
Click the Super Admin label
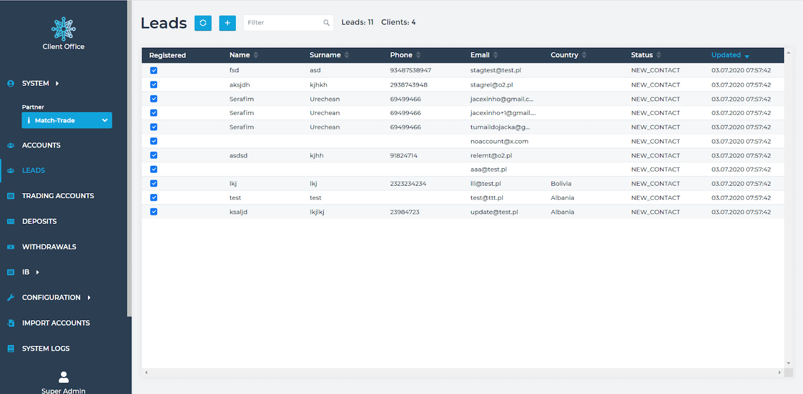[x=64, y=390]
